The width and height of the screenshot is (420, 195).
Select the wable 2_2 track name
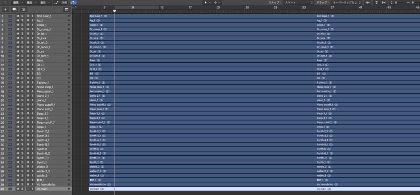[43, 171]
